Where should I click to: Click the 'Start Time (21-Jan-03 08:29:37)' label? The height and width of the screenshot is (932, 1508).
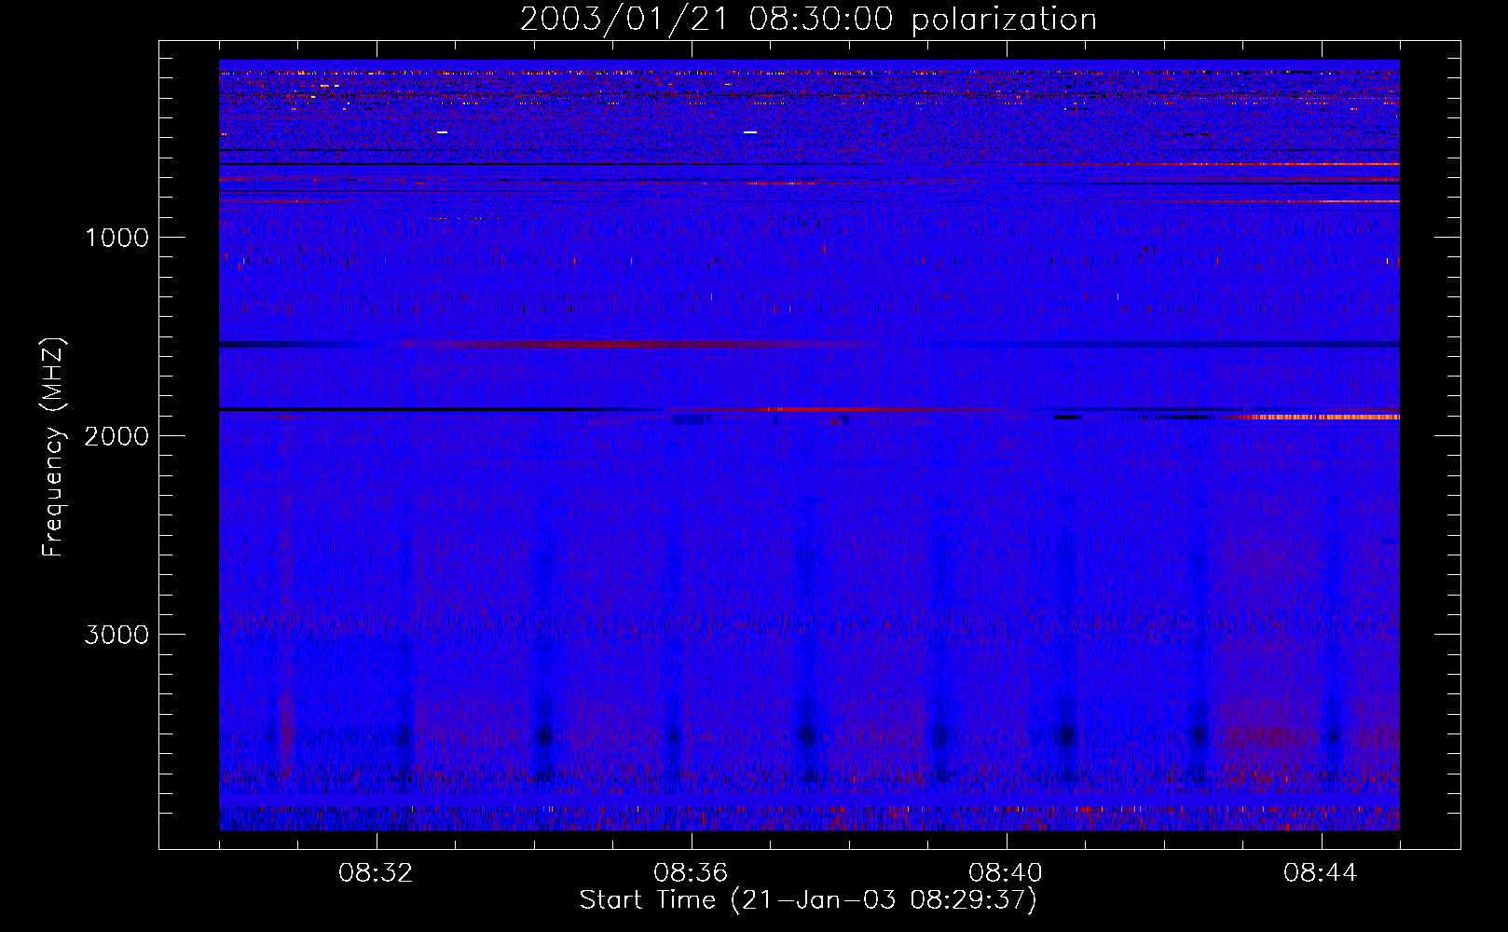coord(808,900)
